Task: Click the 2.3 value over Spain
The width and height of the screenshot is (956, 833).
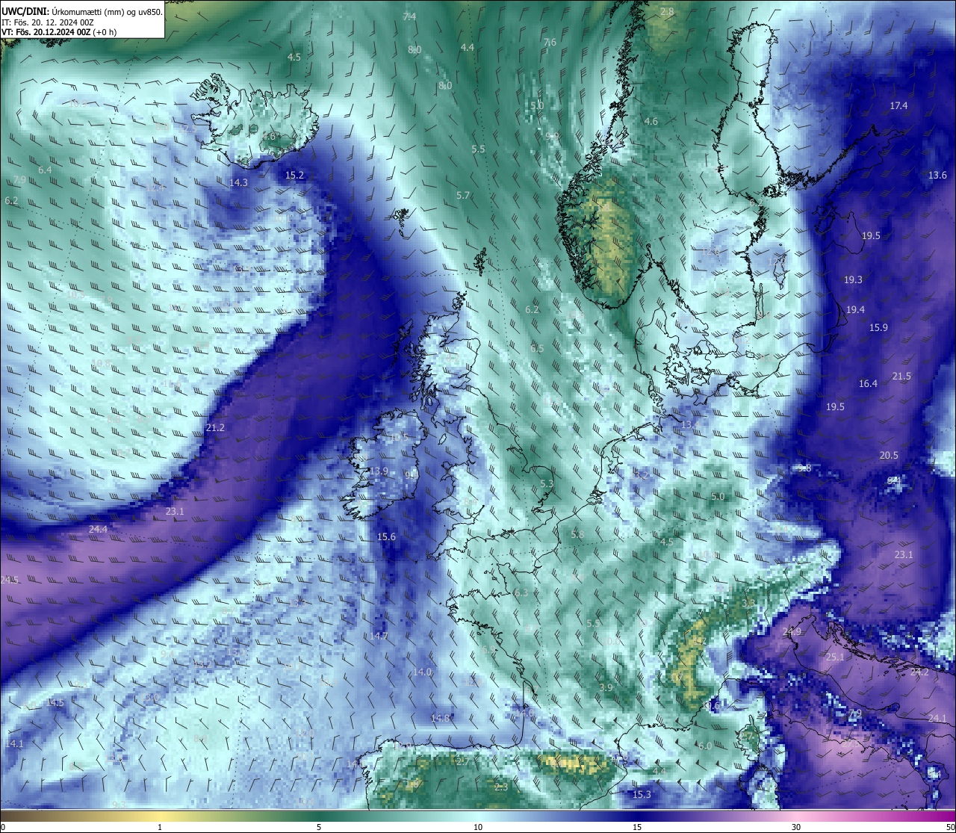Action: pyautogui.click(x=501, y=787)
